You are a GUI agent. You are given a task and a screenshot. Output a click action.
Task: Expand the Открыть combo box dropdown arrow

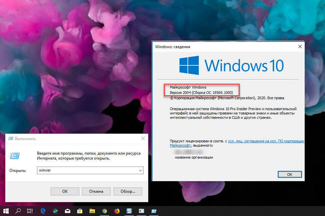pyautogui.click(x=140, y=170)
